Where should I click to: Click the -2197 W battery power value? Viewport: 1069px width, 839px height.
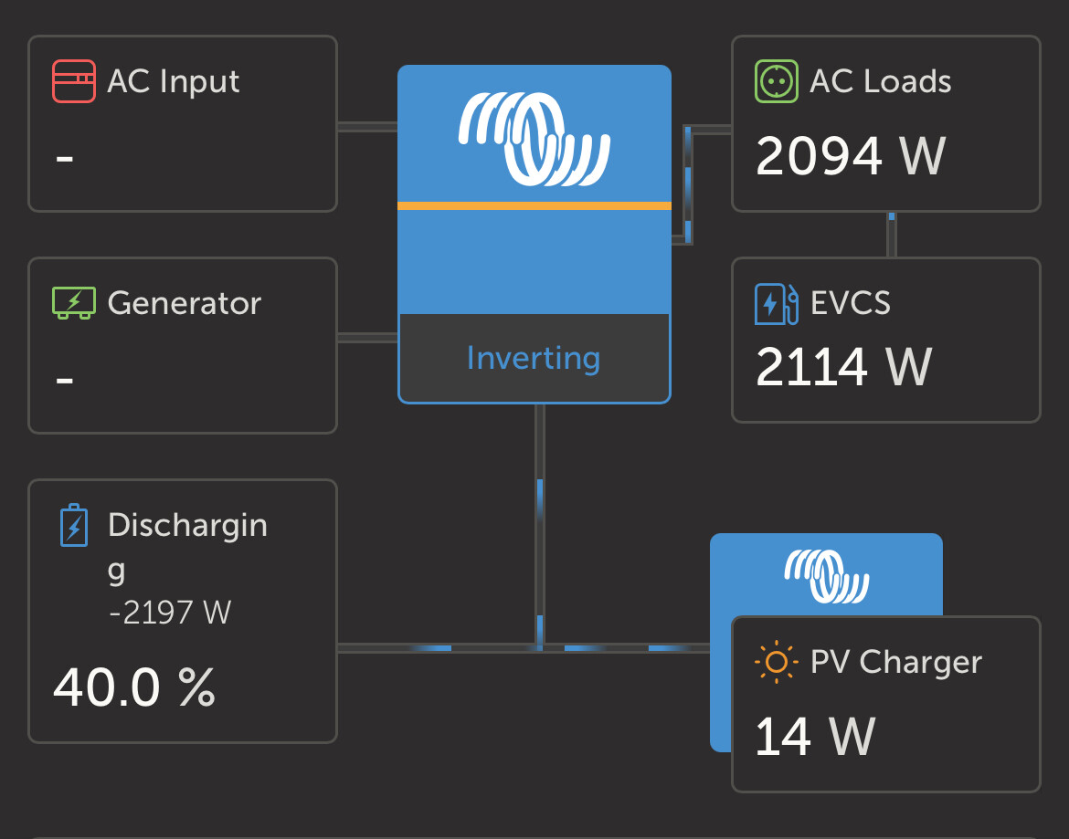(x=170, y=613)
